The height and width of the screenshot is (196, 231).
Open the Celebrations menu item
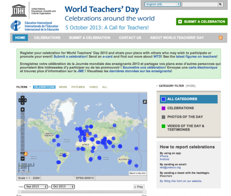coord(47,38)
